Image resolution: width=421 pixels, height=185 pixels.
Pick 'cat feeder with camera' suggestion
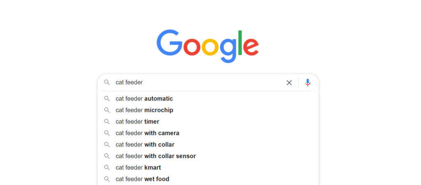[x=208, y=133]
